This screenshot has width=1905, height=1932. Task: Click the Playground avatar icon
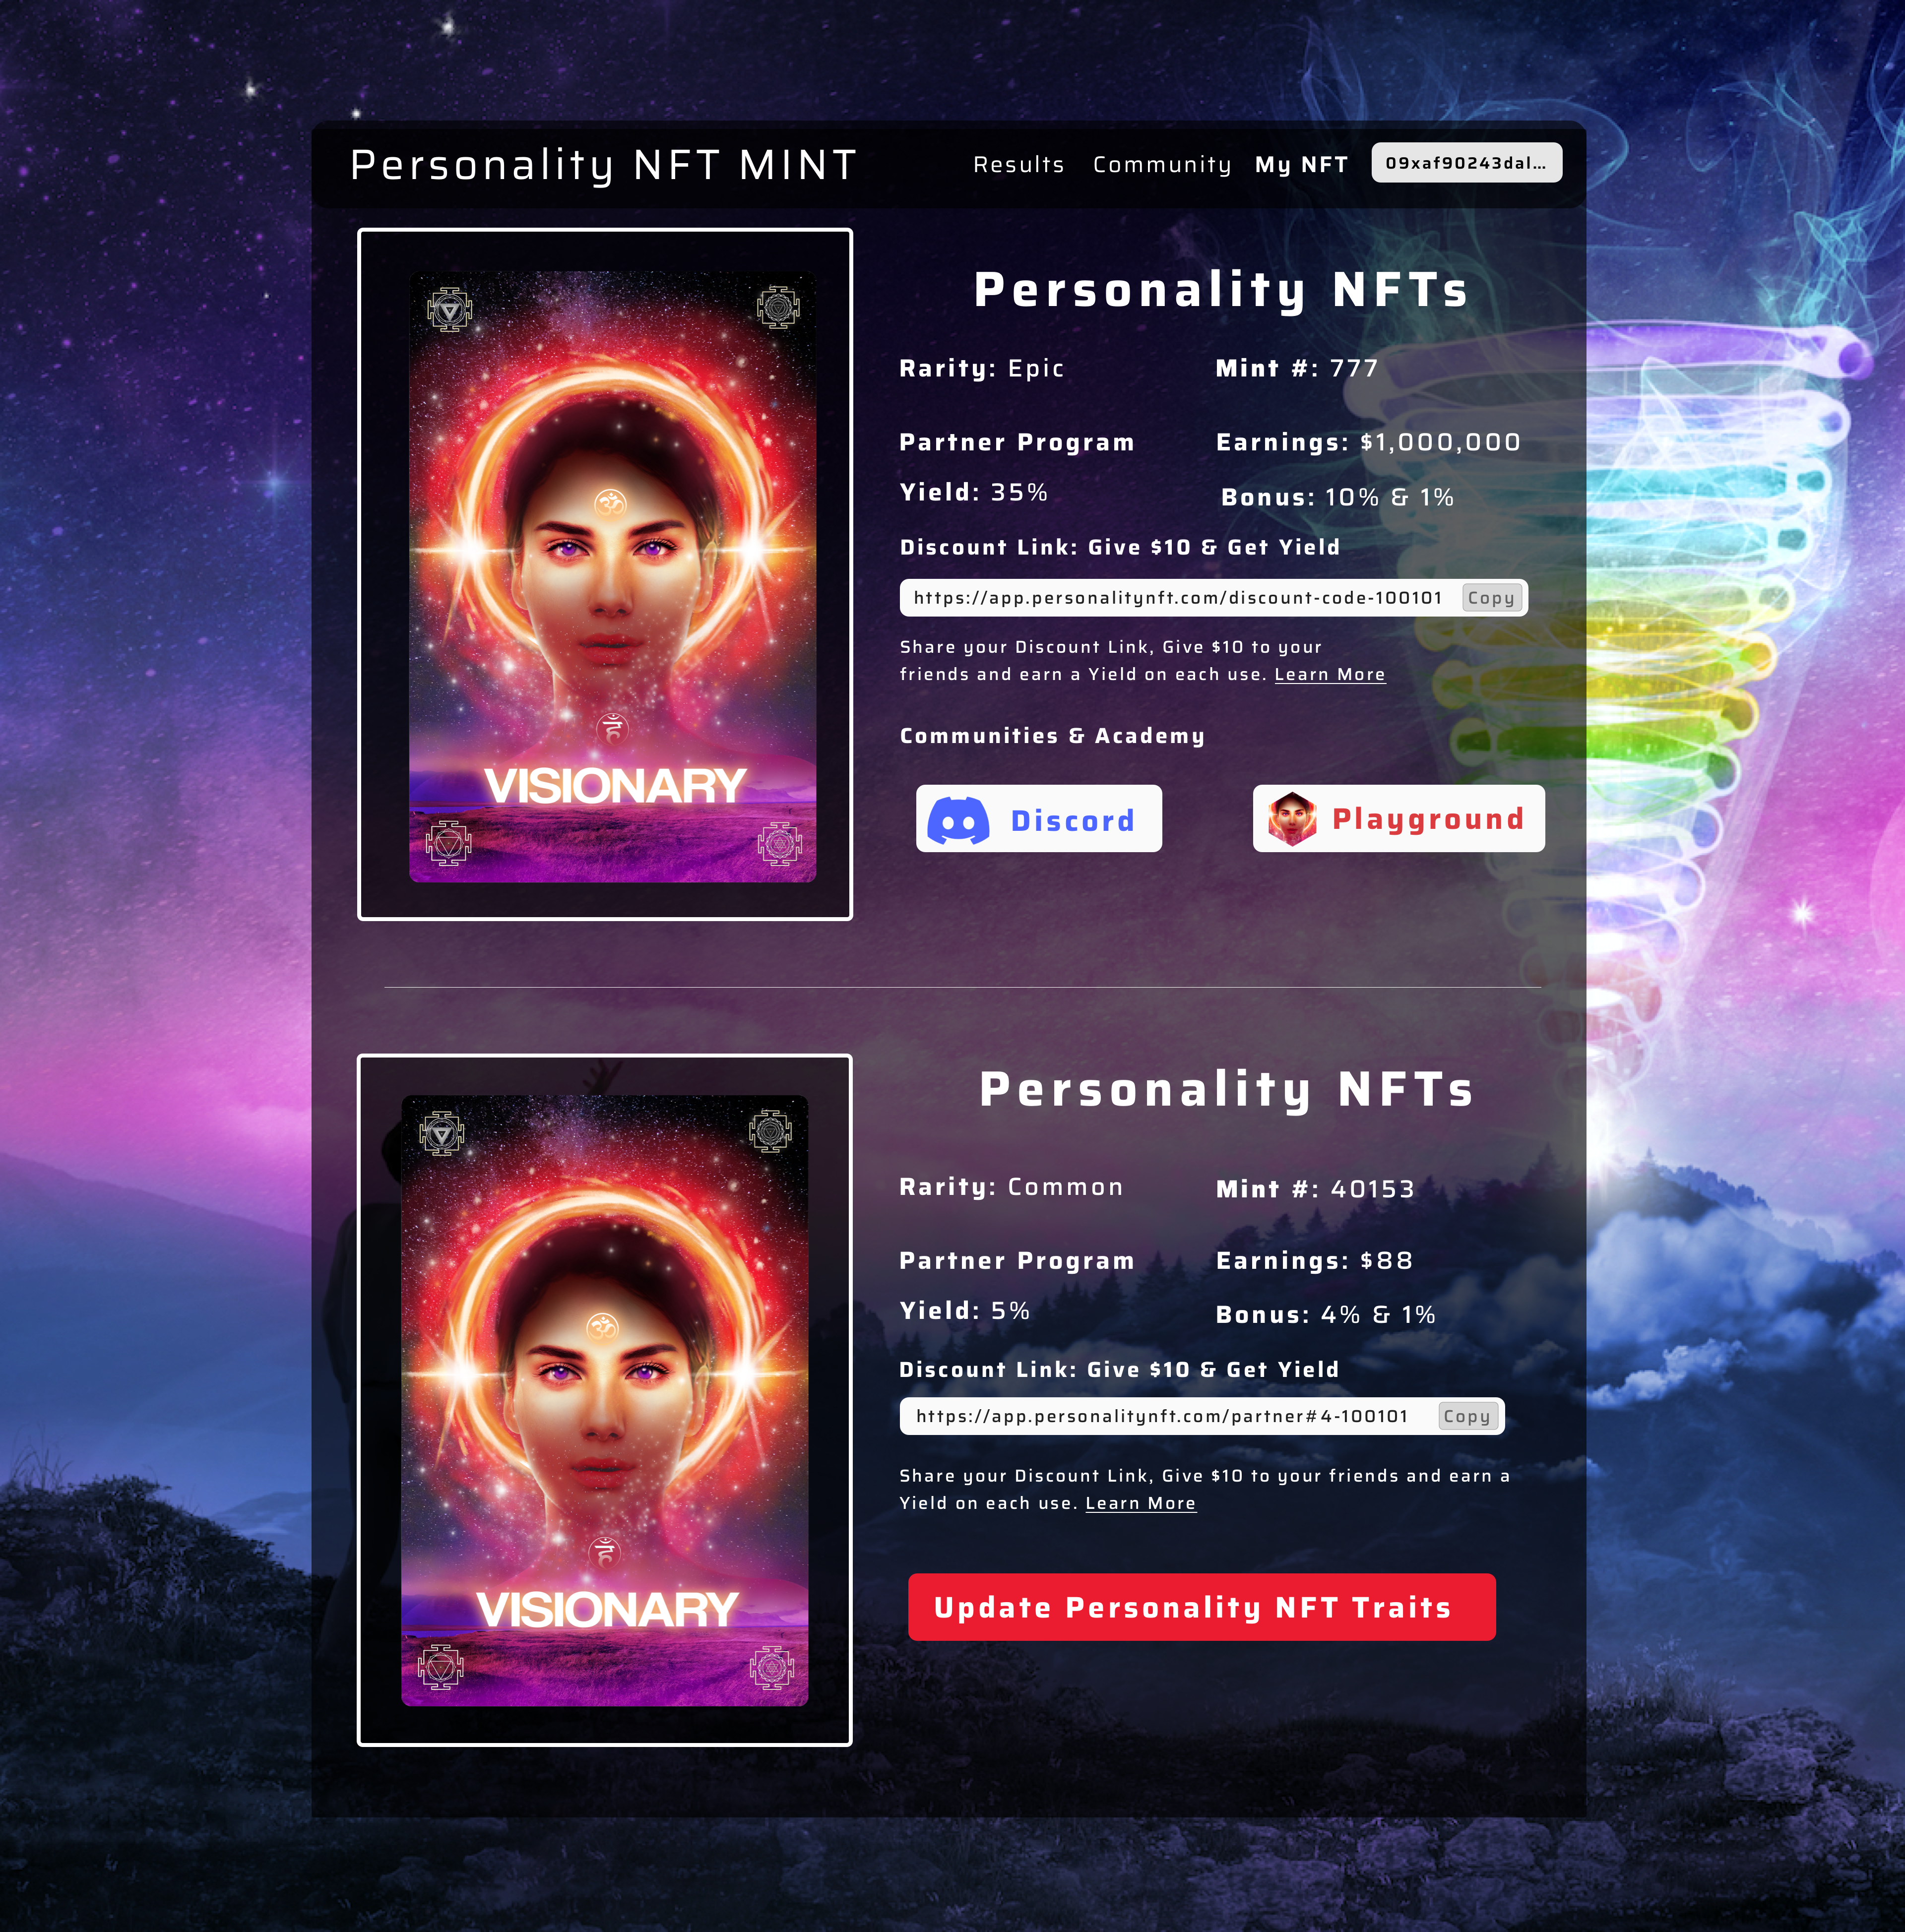pyautogui.click(x=1292, y=818)
